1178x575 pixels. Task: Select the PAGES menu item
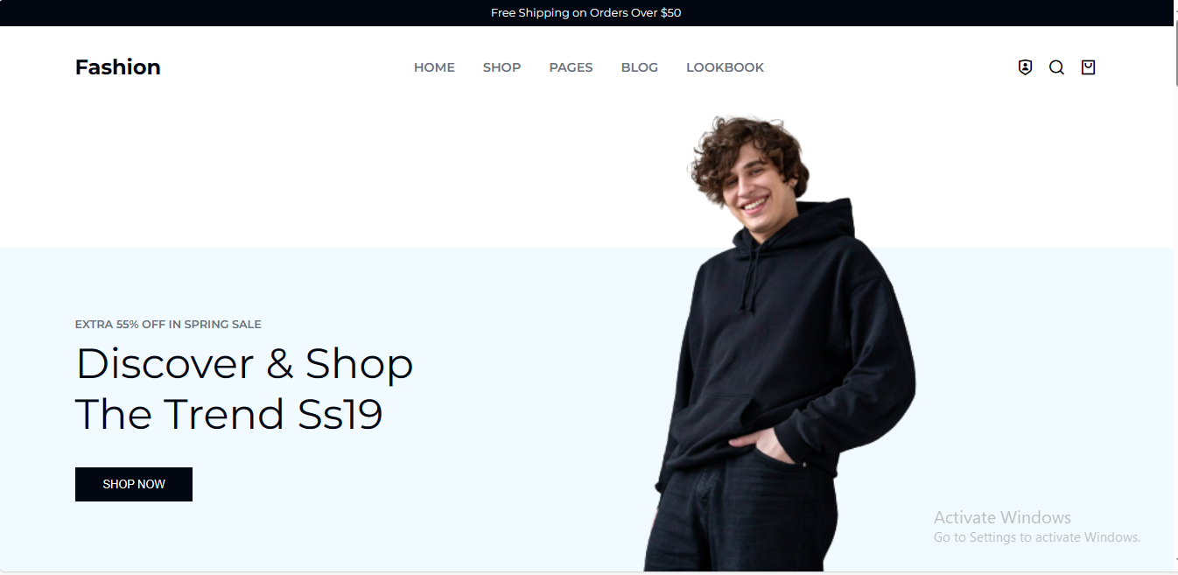click(571, 67)
